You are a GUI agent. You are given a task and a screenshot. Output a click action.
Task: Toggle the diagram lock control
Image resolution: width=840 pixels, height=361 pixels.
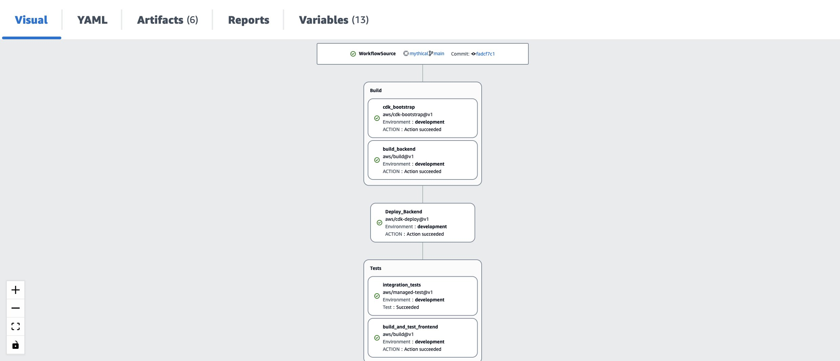tap(16, 345)
